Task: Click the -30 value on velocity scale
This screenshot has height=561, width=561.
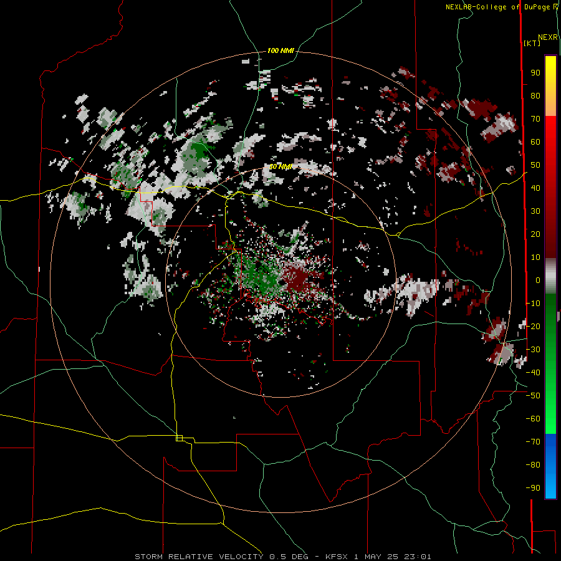Action: click(533, 350)
